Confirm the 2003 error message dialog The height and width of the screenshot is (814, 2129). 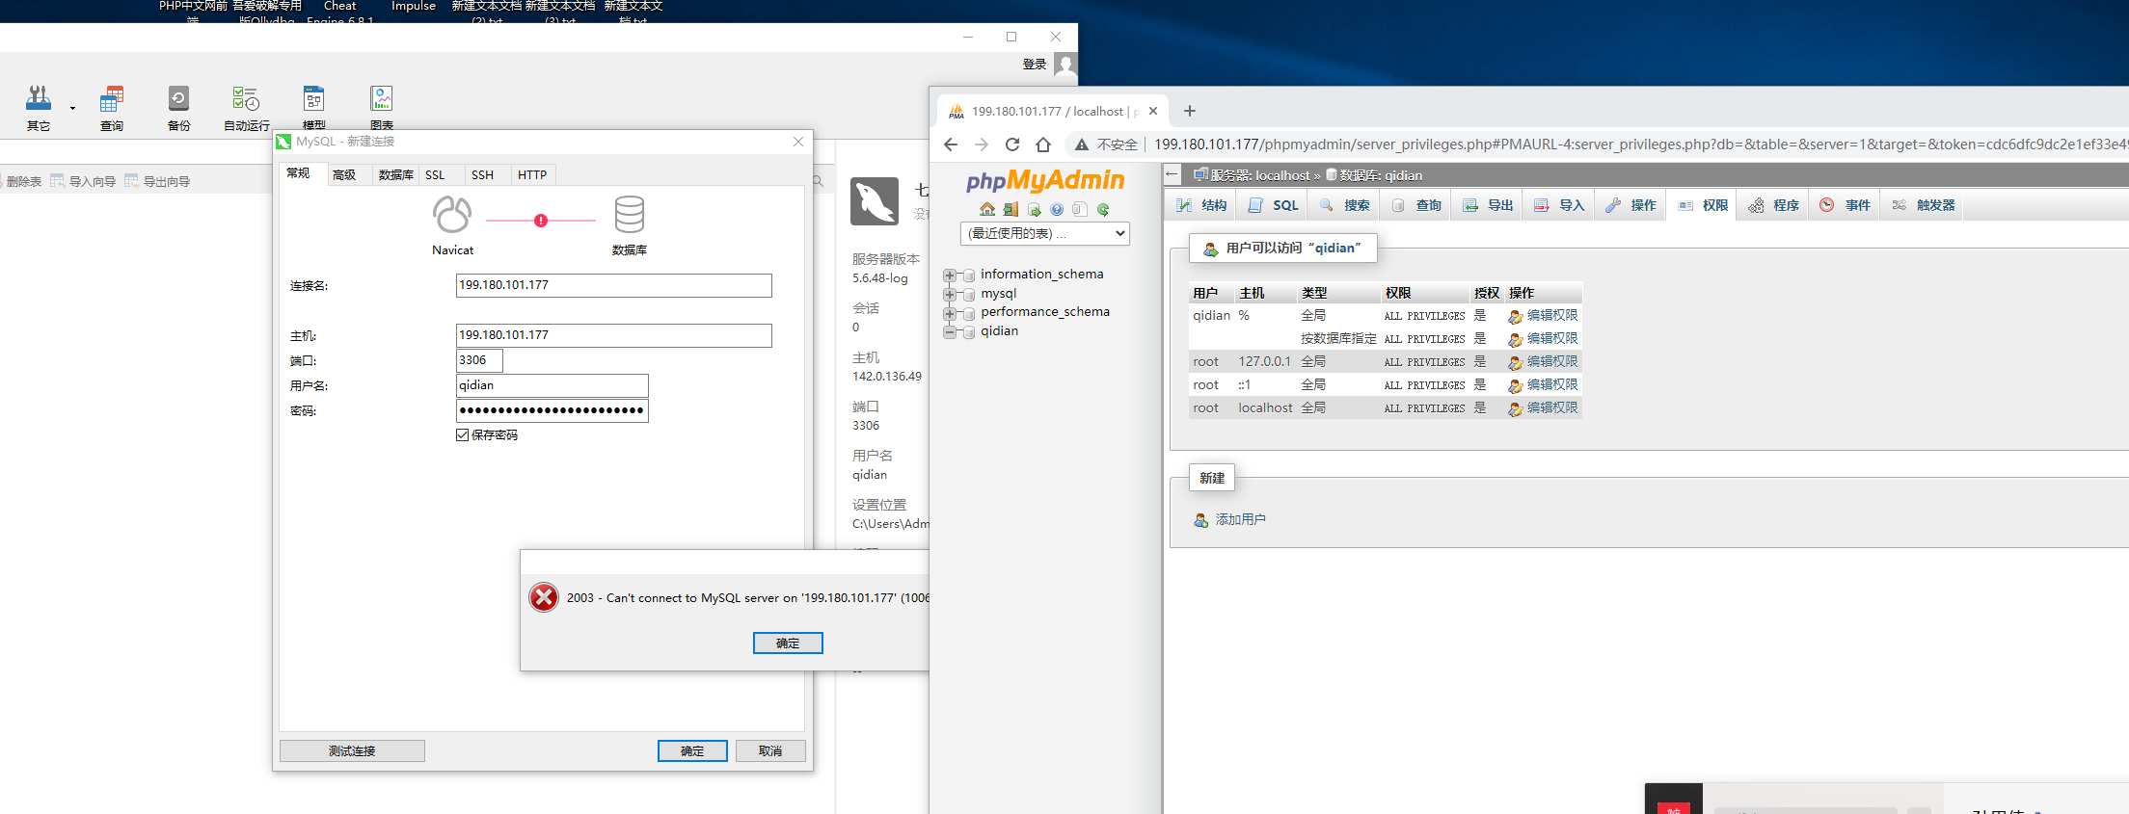[x=788, y=643]
